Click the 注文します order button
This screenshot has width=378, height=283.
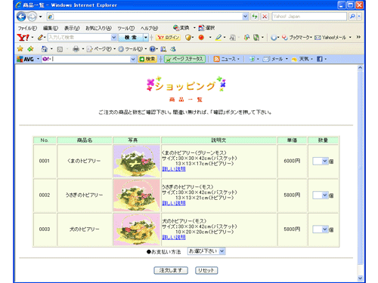[171, 270]
